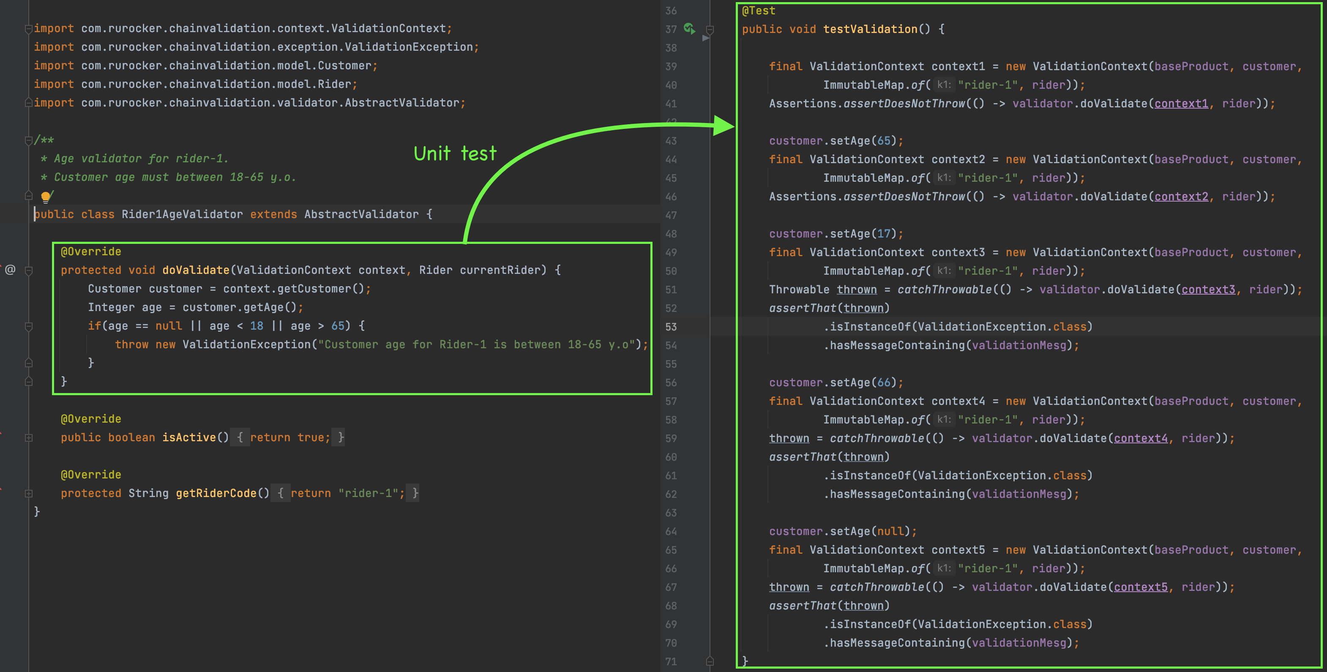Screen dimensions: 1327x672
Task: Click the fold end marker at doValidate's closing brace
Action: click(29, 381)
